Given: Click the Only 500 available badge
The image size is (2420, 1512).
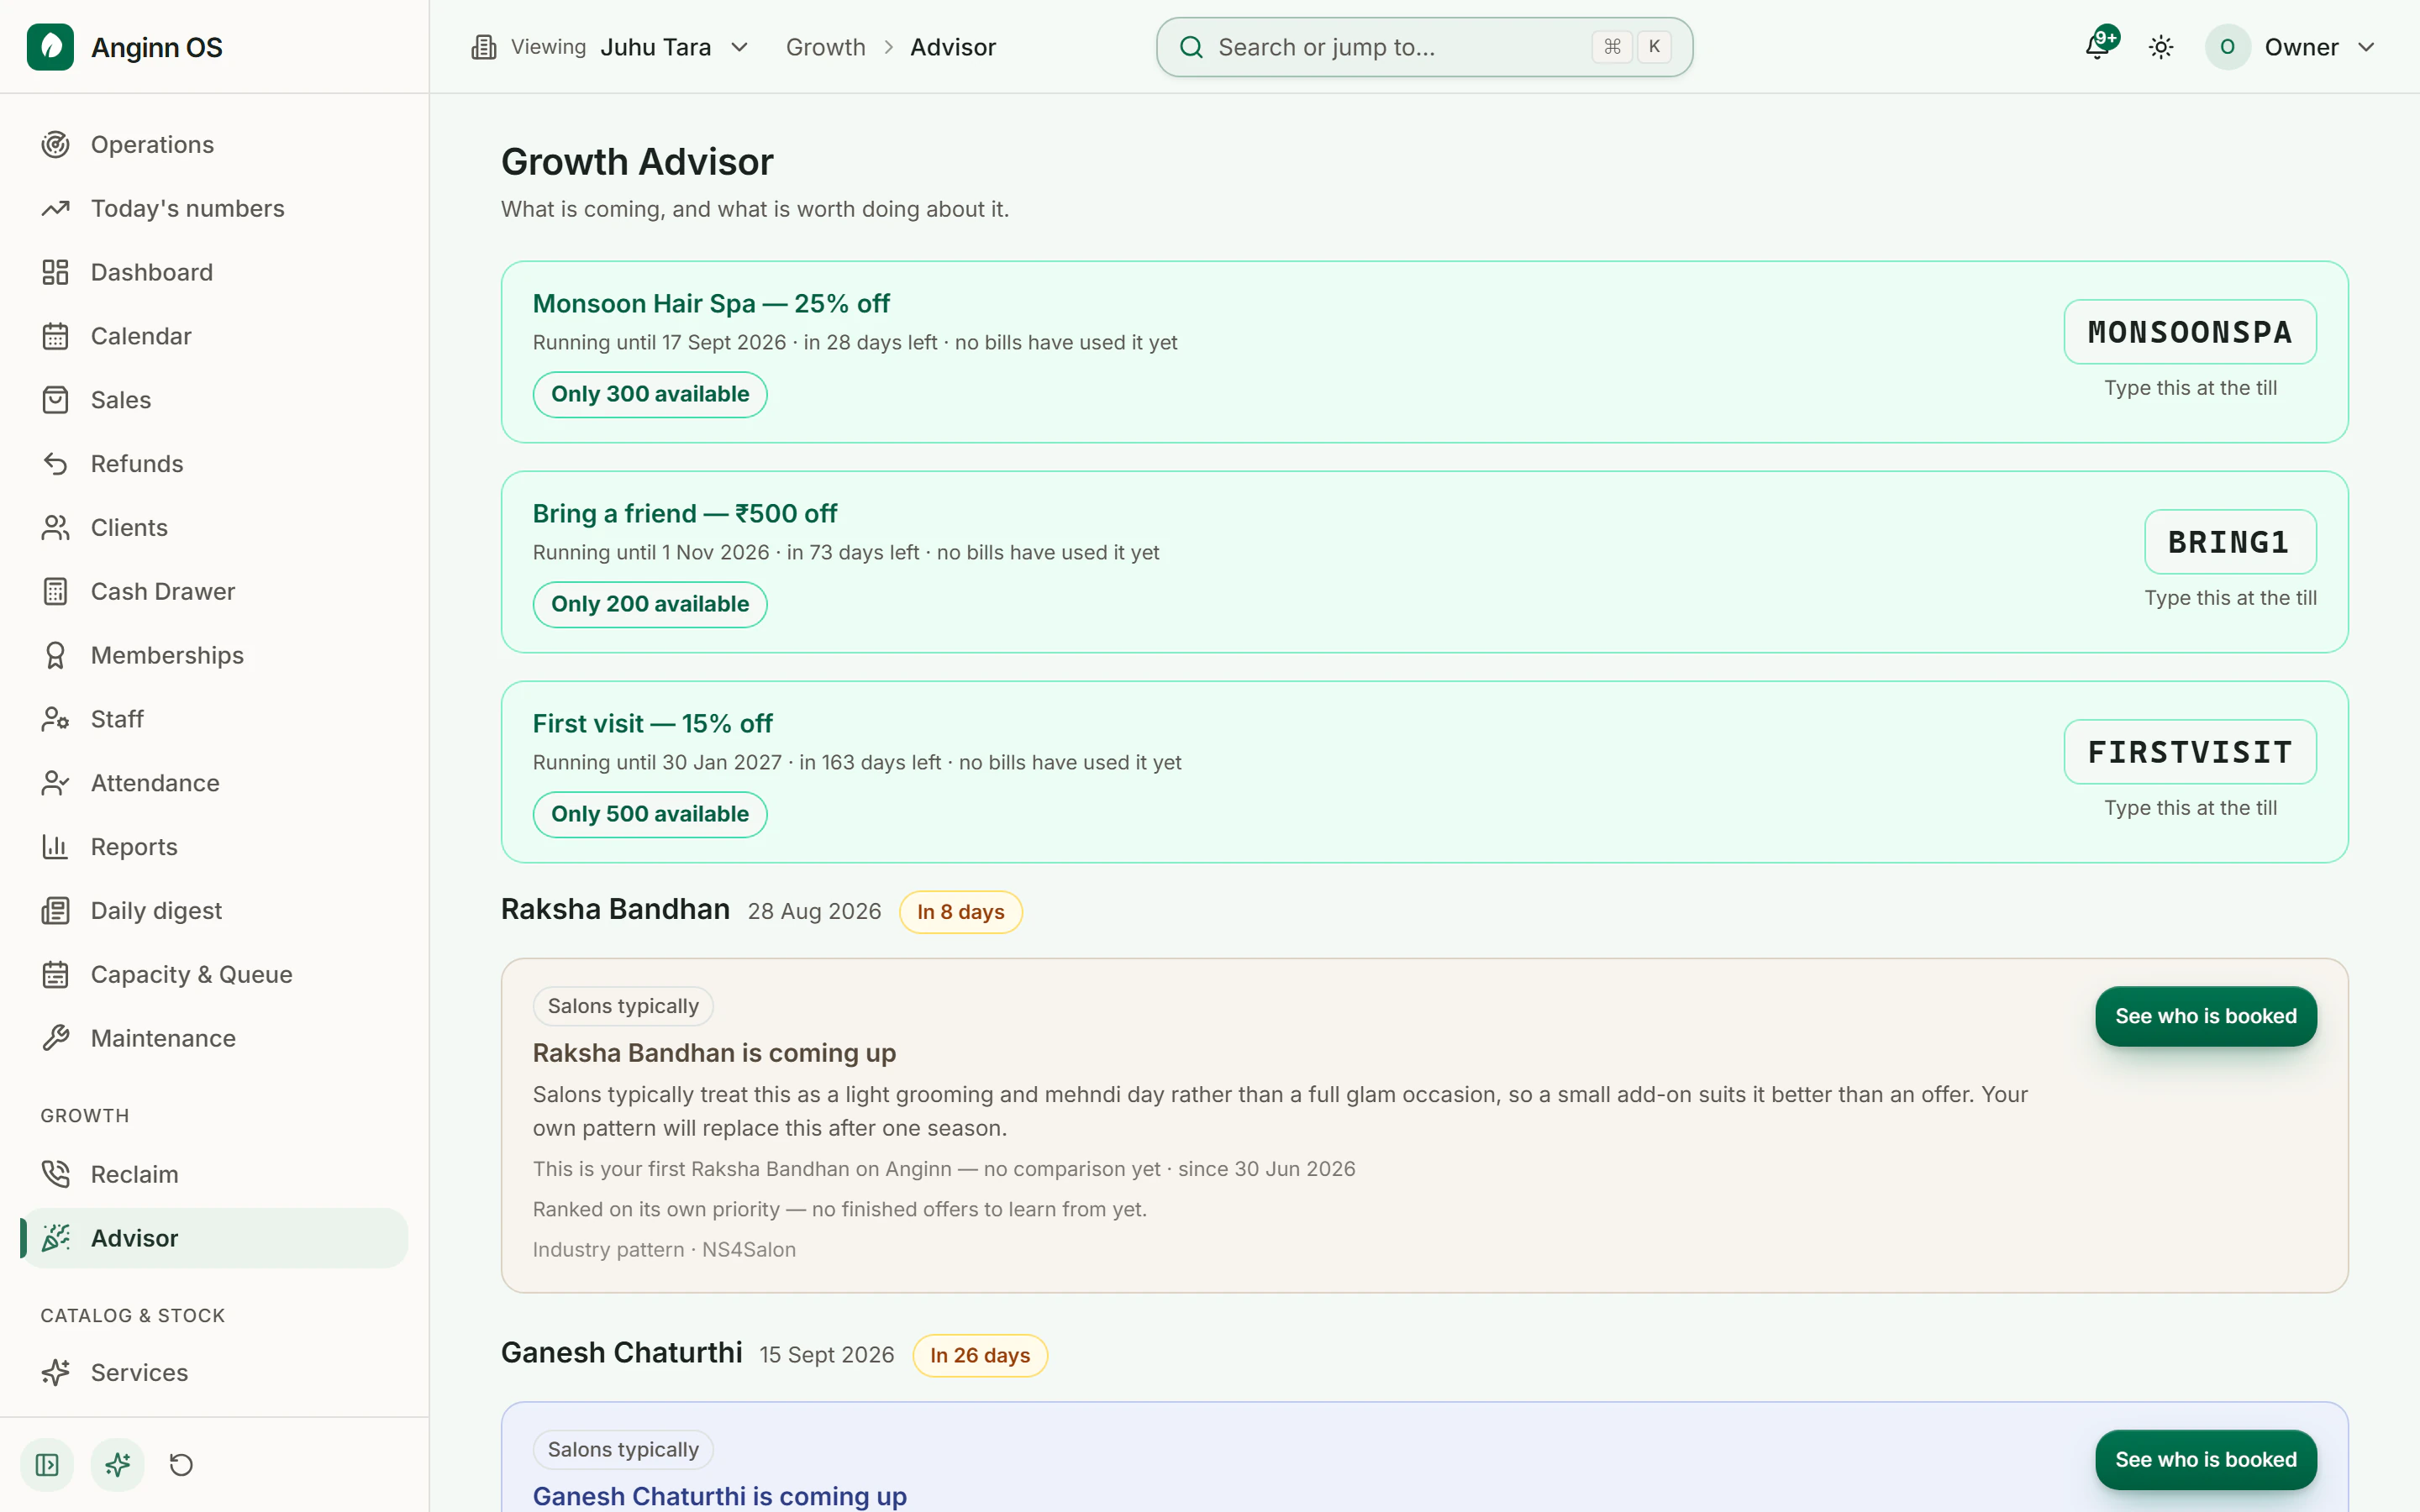Looking at the screenshot, I should coord(650,814).
